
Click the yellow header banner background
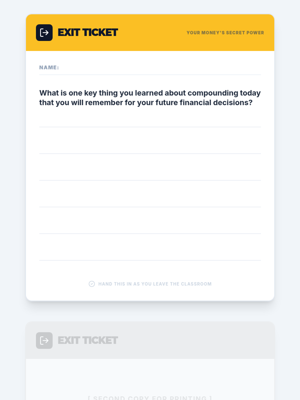(x=150, y=32)
